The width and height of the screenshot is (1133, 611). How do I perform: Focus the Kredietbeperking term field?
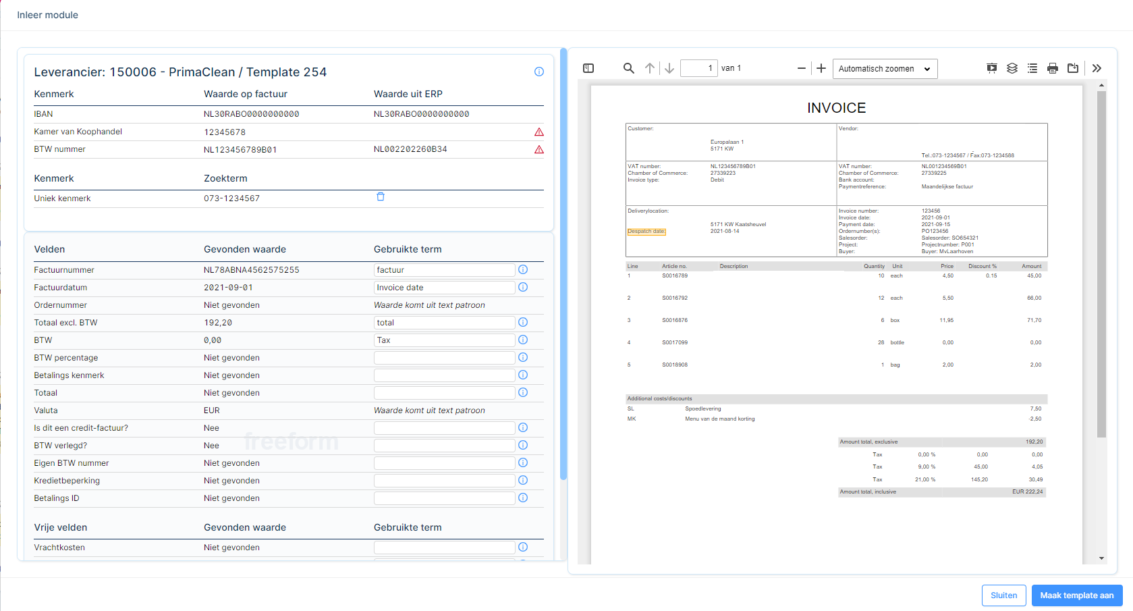click(x=444, y=481)
